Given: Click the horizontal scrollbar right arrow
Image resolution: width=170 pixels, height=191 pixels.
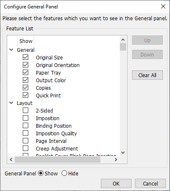Looking at the screenshot, I should click(x=116, y=160).
